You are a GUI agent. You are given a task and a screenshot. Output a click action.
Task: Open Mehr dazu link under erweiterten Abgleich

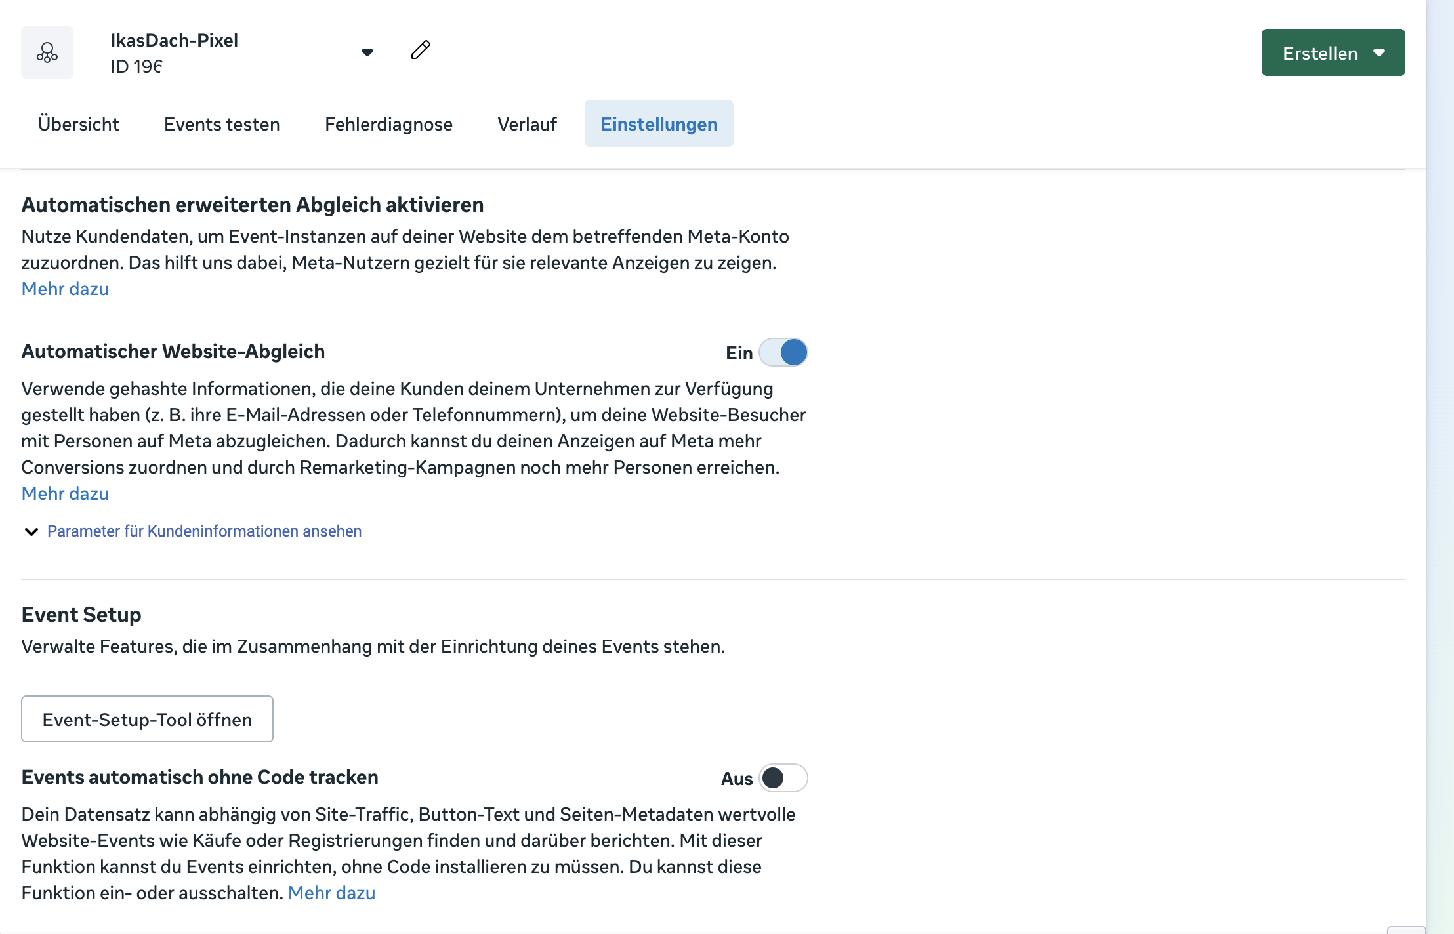pos(65,289)
